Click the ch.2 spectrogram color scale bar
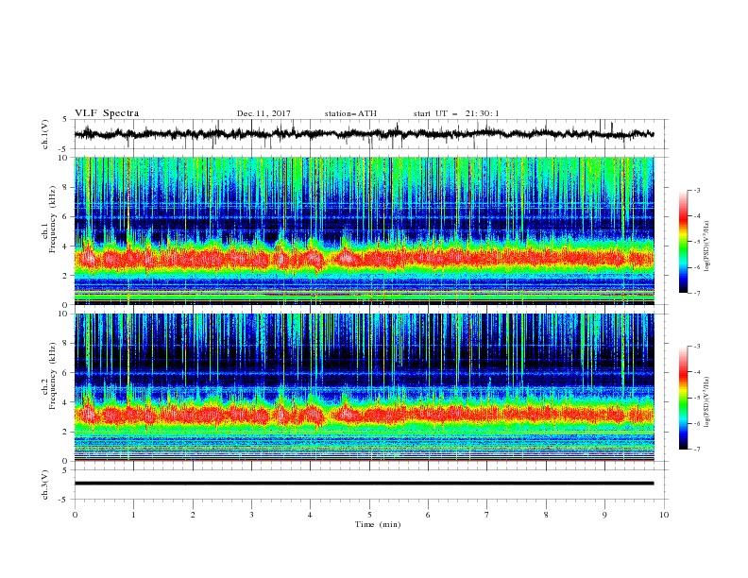 [x=684, y=398]
